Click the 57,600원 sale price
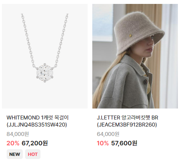The image size is (183, 161). pyautogui.click(x=124, y=143)
